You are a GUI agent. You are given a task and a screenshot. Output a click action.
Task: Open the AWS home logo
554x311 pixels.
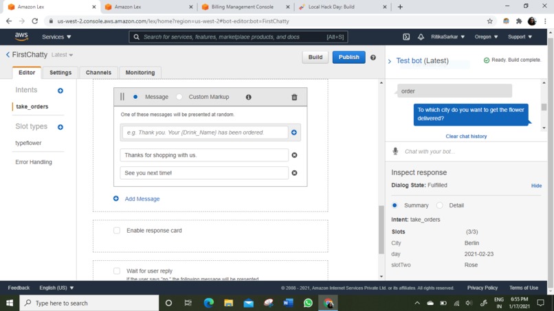click(21, 36)
